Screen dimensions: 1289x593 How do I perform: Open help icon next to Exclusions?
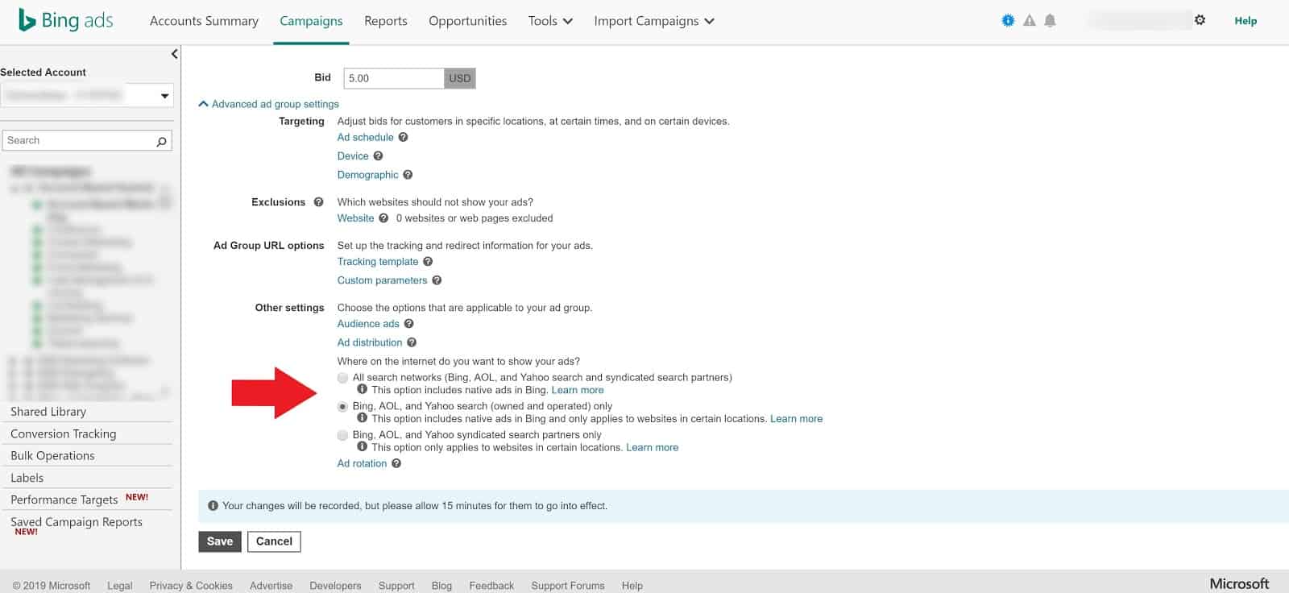click(x=318, y=202)
